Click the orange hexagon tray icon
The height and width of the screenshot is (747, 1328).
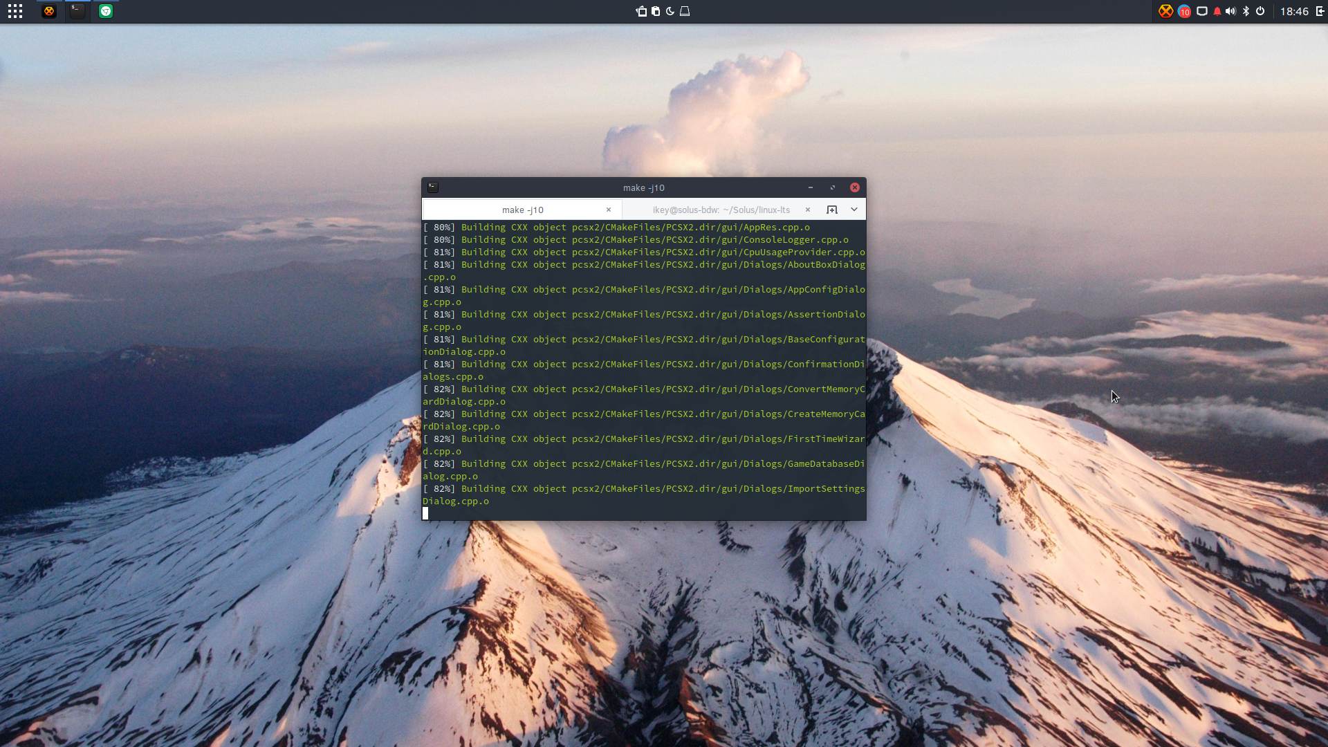[1166, 11]
